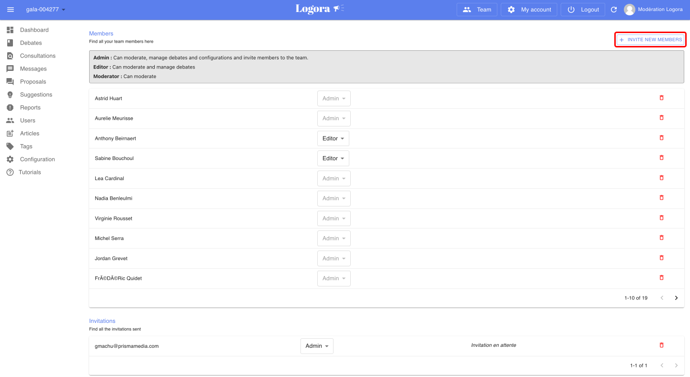Open the hamburger menu icon
Image resolution: width=690 pixels, height=377 pixels.
11,10
